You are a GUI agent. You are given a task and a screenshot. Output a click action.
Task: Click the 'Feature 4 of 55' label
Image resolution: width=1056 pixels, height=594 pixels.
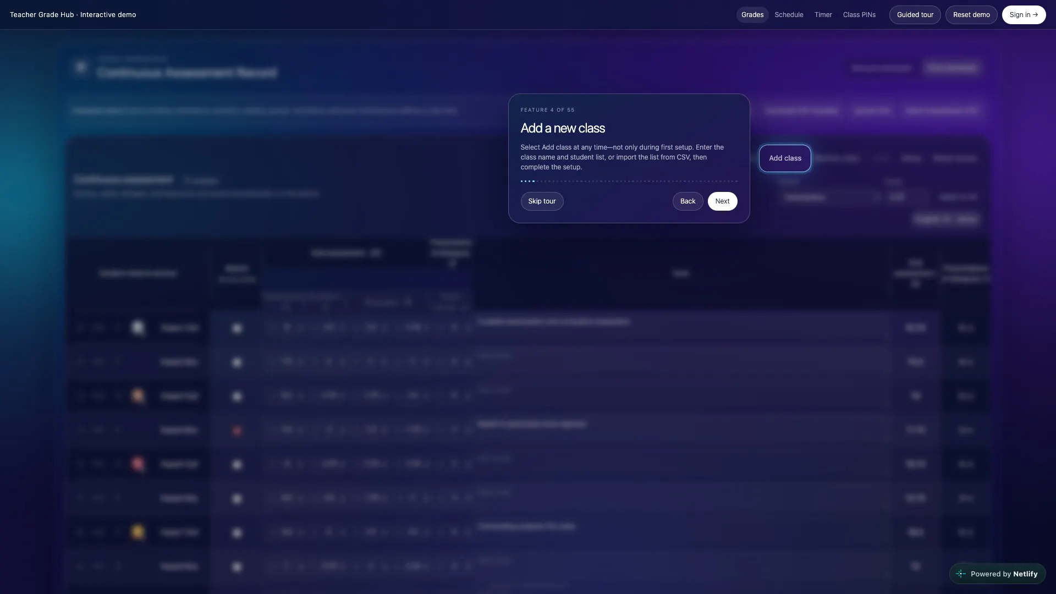coord(547,110)
